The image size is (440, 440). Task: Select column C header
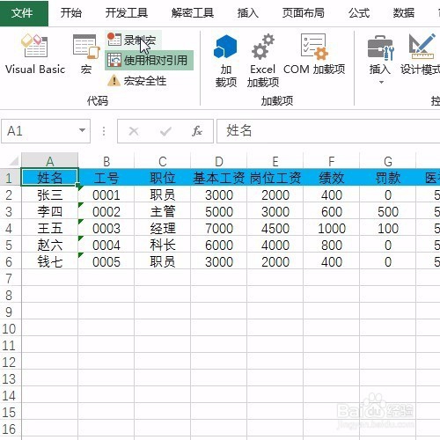(x=163, y=161)
